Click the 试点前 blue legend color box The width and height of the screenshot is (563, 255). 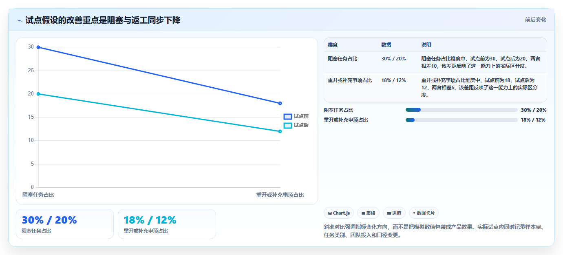(x=288, y=117)
